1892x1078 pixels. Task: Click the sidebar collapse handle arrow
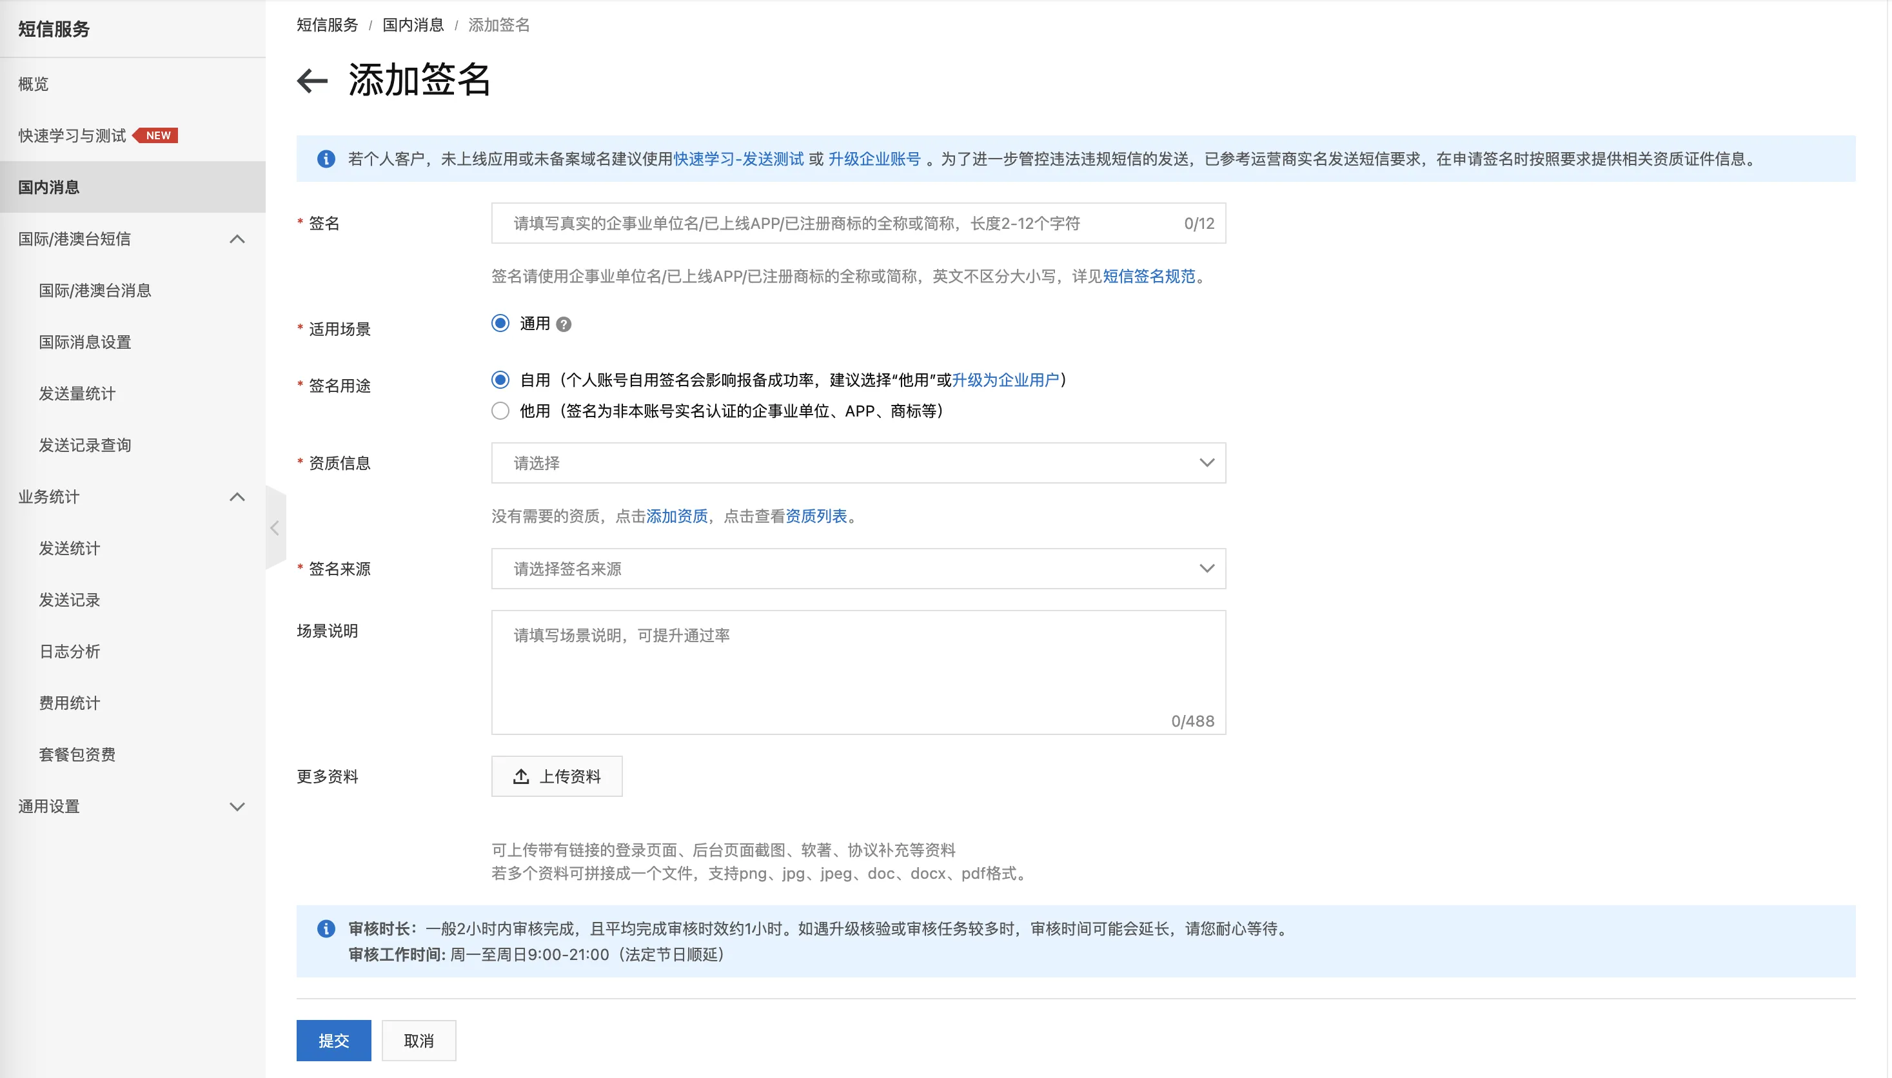(275, 528)
